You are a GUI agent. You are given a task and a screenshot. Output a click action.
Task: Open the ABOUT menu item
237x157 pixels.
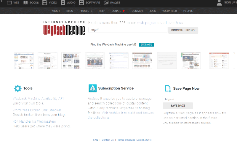click(56, 11)
